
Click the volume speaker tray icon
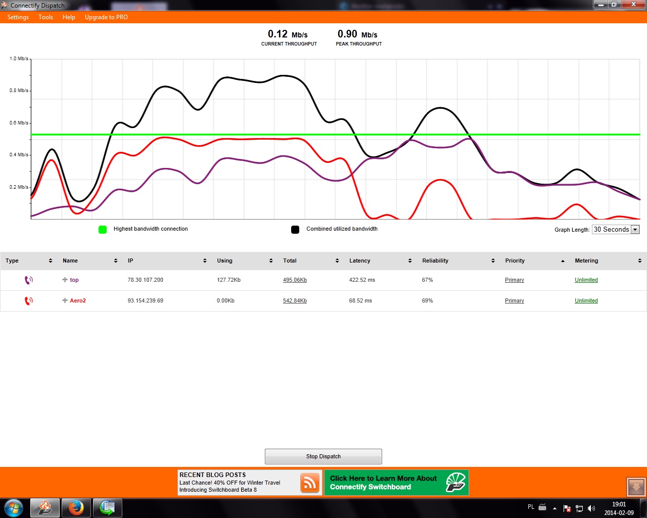(x=591, y=508)
